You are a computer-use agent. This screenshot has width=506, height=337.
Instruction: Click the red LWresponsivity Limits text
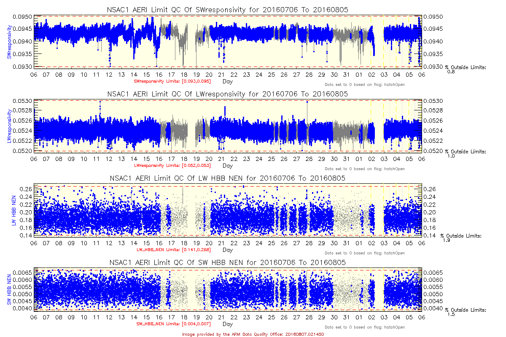click(172, 165)
